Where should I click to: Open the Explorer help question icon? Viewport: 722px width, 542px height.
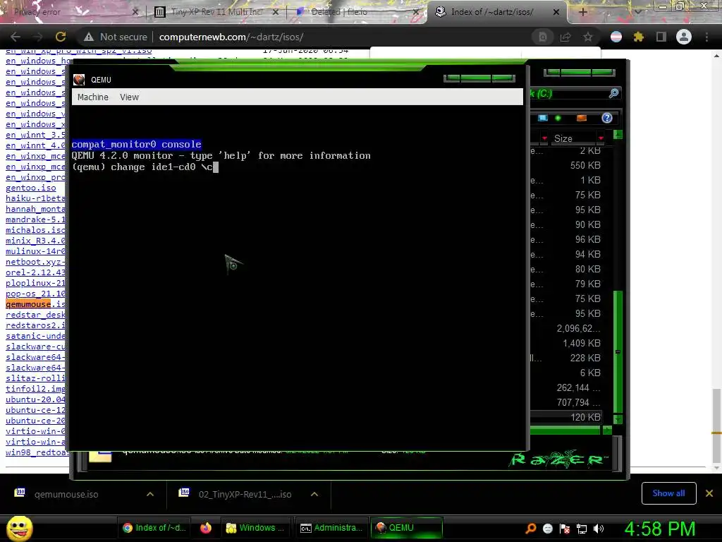tap(607, 118)
